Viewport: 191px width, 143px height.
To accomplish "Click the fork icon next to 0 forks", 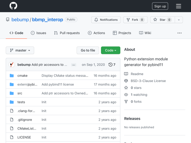I will (x=126, y=102).
